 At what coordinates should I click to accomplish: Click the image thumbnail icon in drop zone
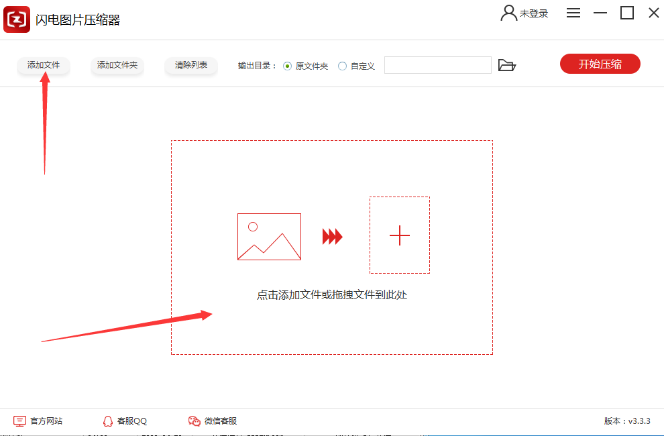[x=268, y=235]
